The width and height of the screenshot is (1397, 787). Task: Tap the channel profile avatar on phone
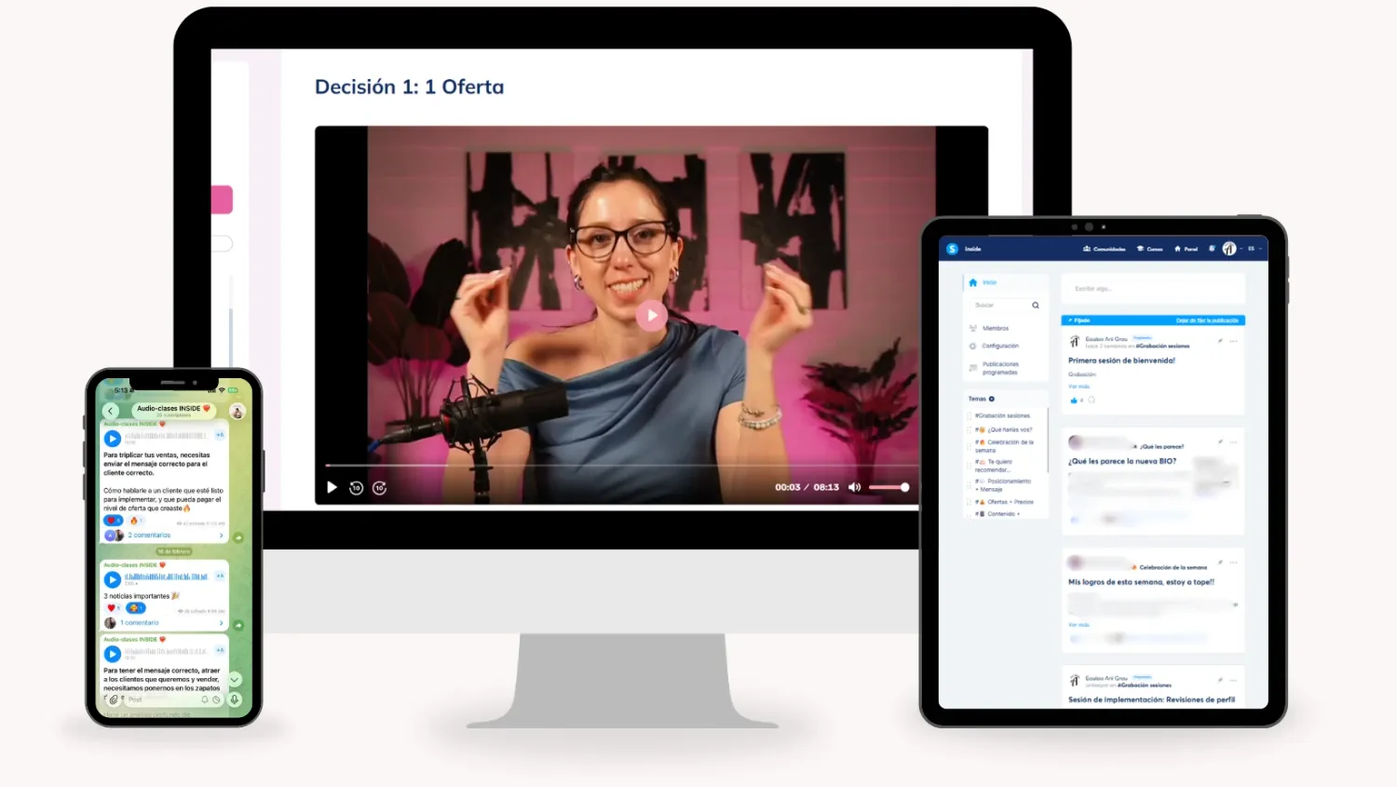237,411
